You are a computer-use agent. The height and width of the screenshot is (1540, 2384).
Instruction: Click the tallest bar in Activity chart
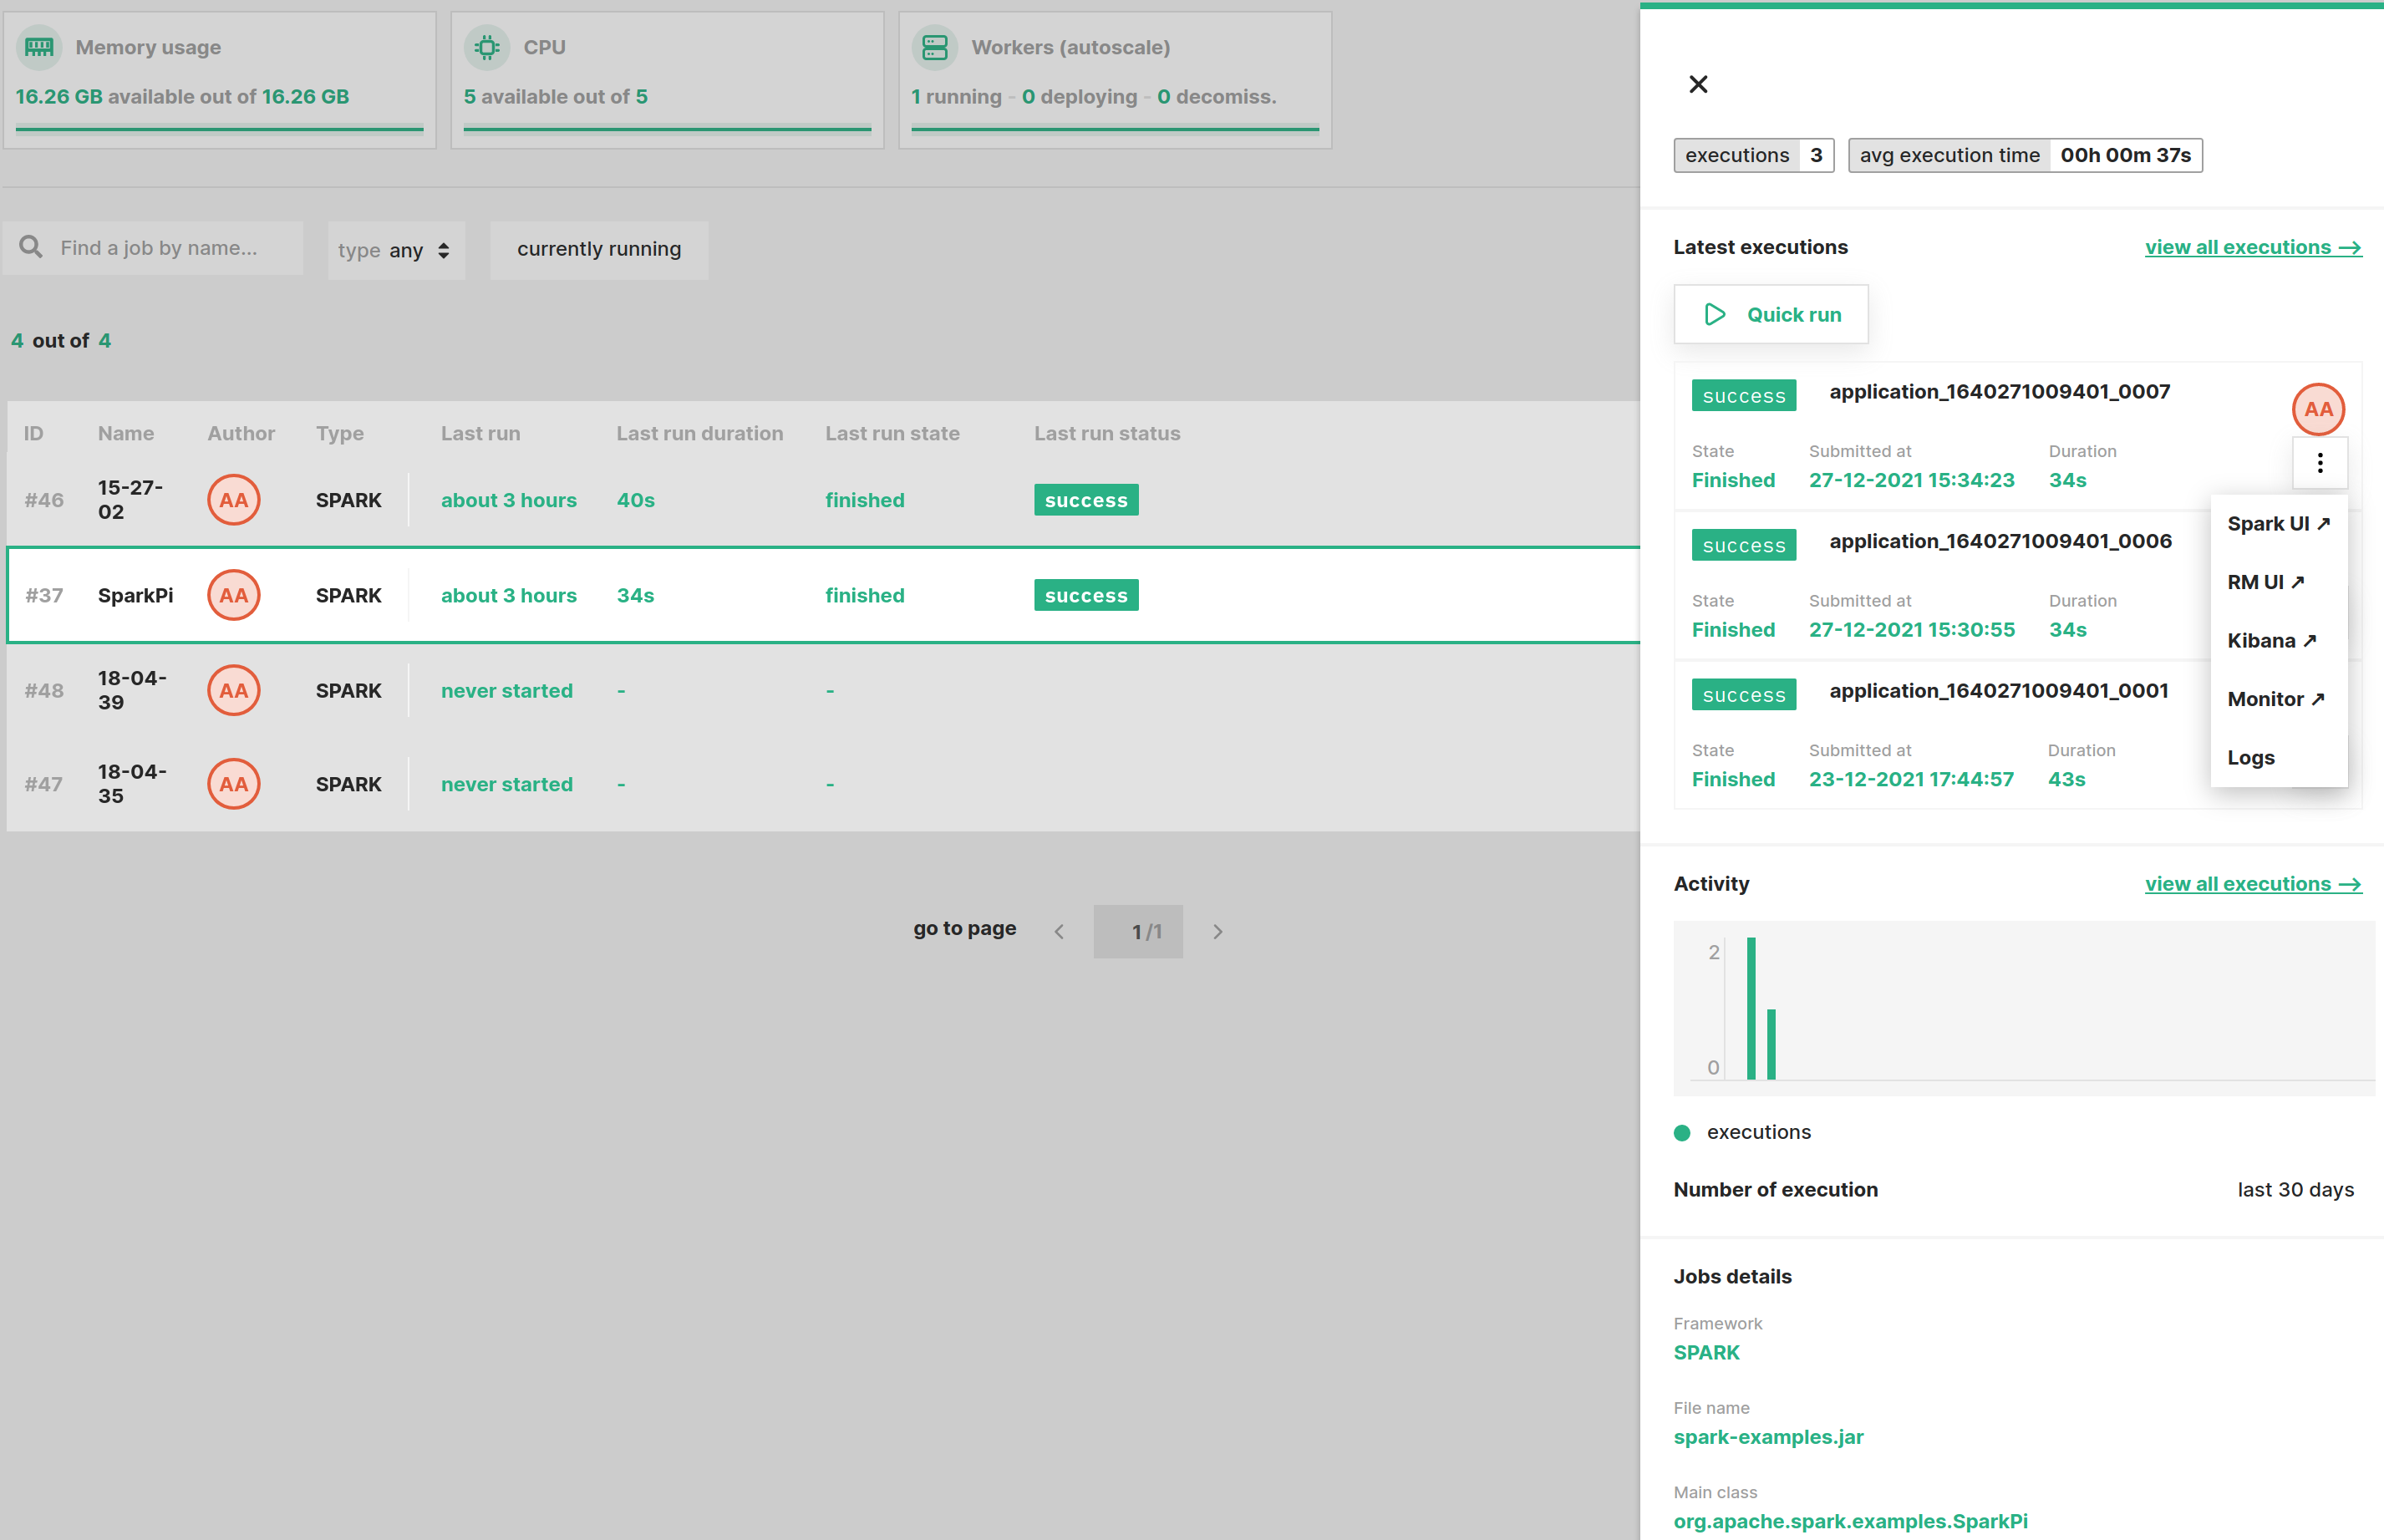[1751, 1008]
